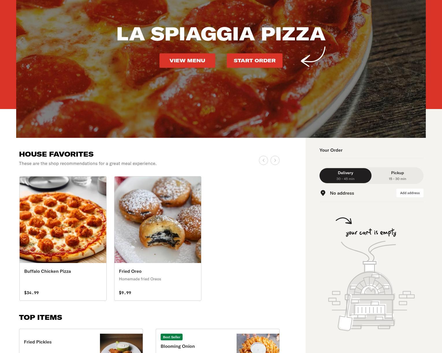442x353 pixels.
Task: Open the Fried Oreo photo
Action: pyautogui.click(x=158, y=220)
